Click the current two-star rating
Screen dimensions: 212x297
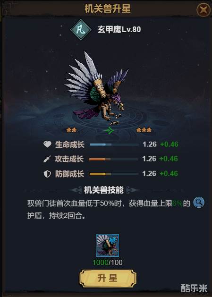click(71, 130)
